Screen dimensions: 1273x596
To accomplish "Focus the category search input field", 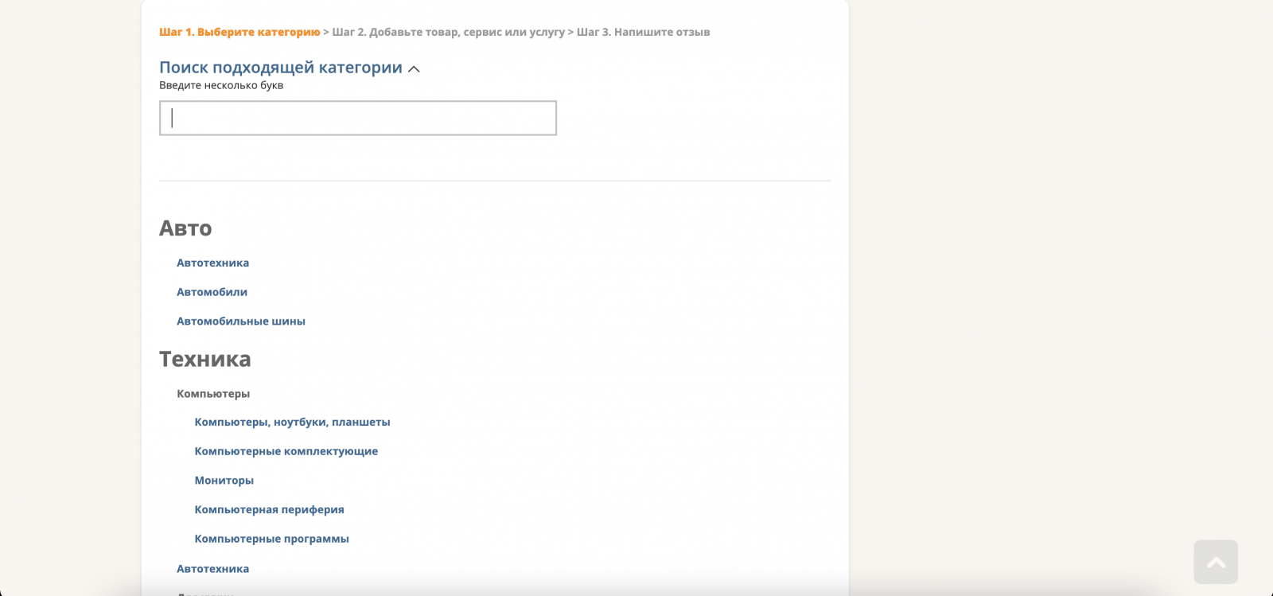I will 358,118.
